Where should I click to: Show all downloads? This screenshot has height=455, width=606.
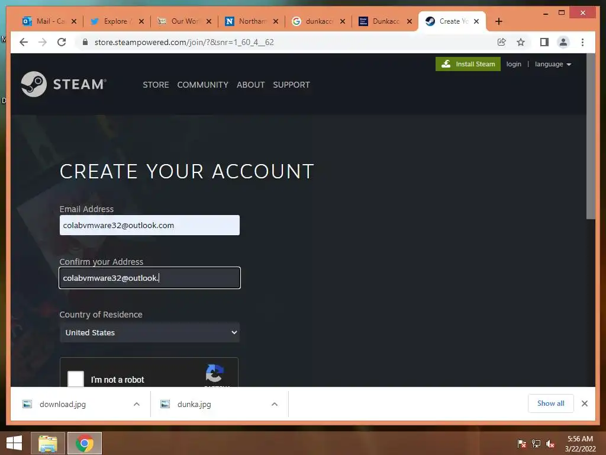[x=550, y=403]
